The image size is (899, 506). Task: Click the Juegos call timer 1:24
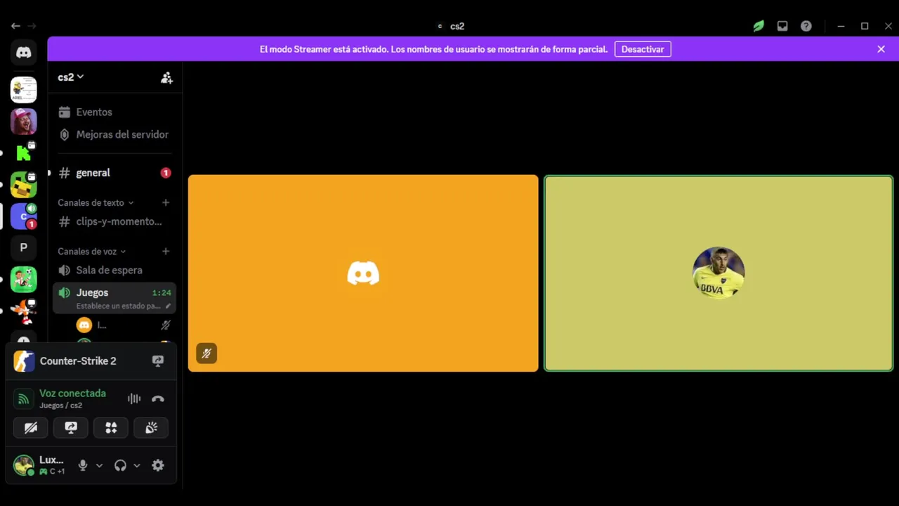[162, 292]
